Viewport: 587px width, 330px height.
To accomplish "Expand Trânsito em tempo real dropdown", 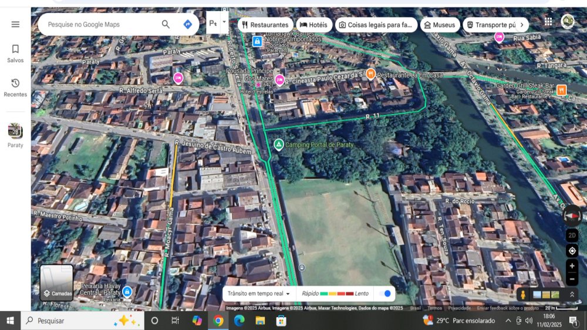I will [x=288, y=294].
